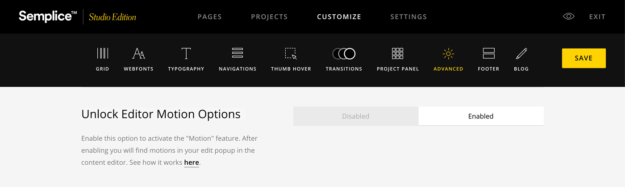Open the Grid settings icon
Viewport: 625px width, 187px height.
click(x=103, y=54)
